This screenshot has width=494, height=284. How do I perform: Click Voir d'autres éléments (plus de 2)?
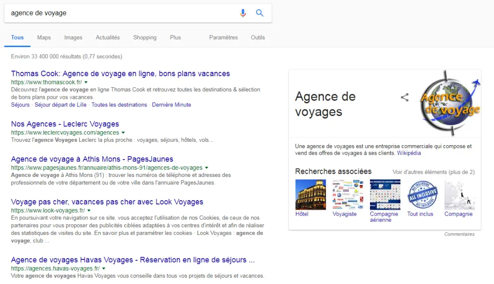[433, 172]
